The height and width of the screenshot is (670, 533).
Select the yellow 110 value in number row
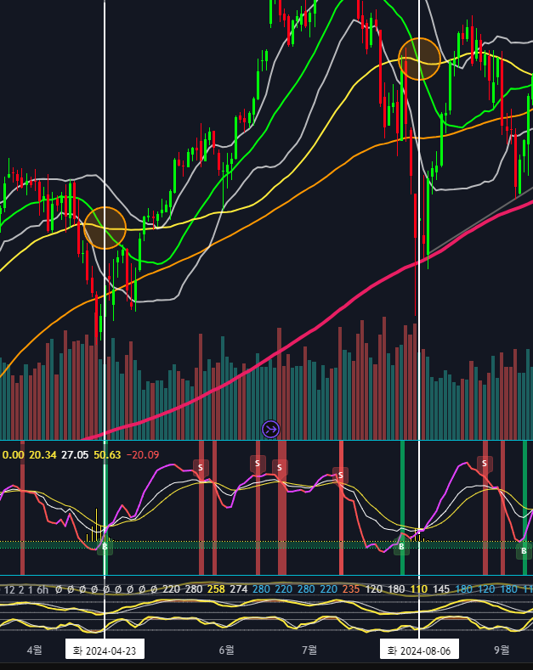tap(418, 588)
